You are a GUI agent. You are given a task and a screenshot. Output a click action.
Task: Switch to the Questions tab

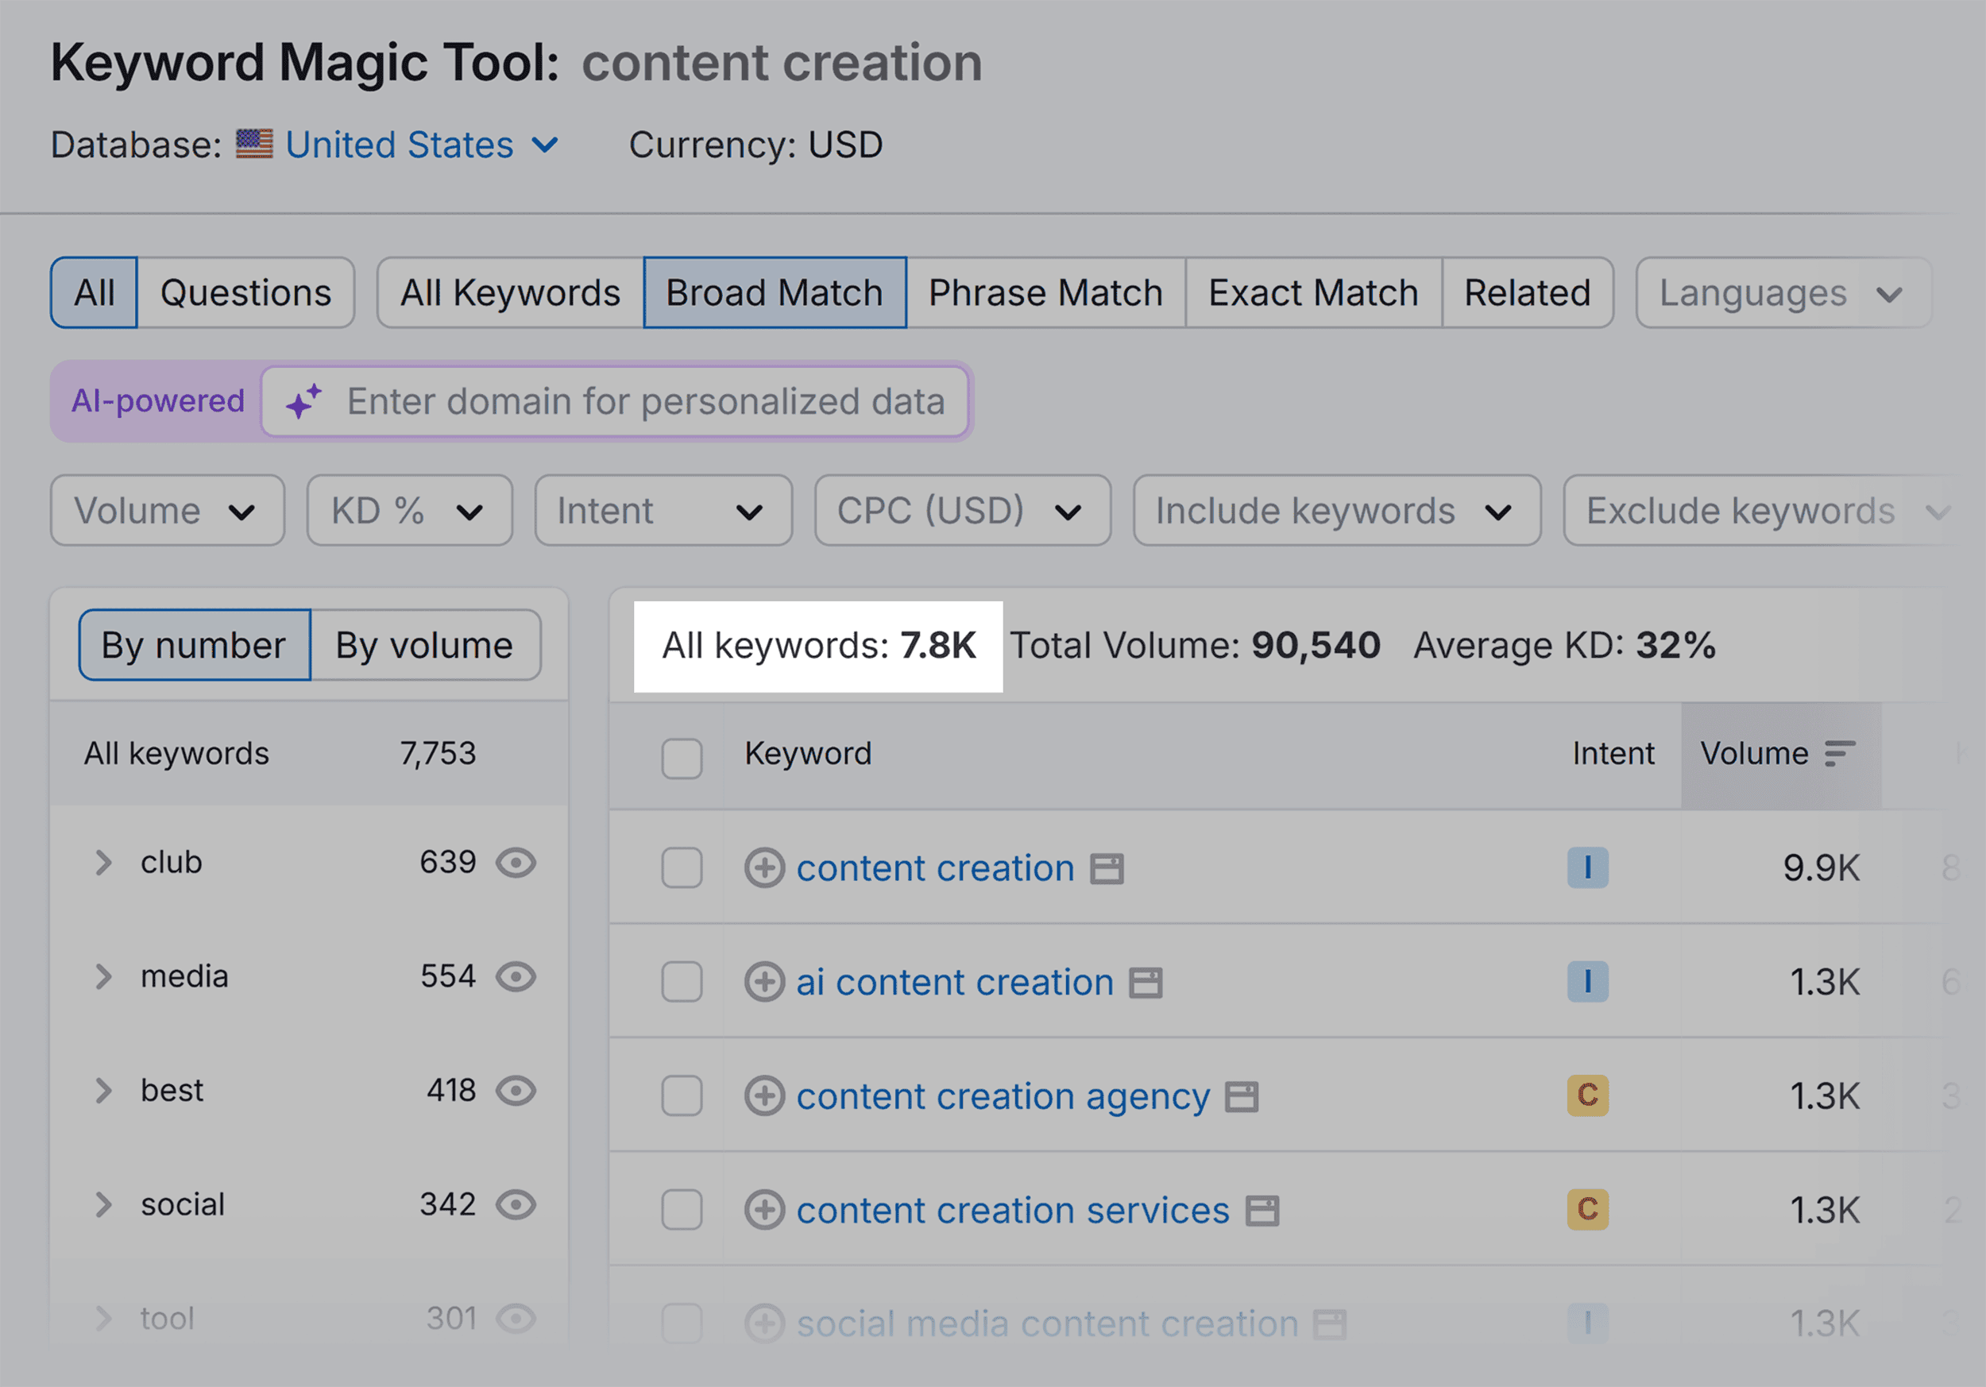(x=245, y=292)
